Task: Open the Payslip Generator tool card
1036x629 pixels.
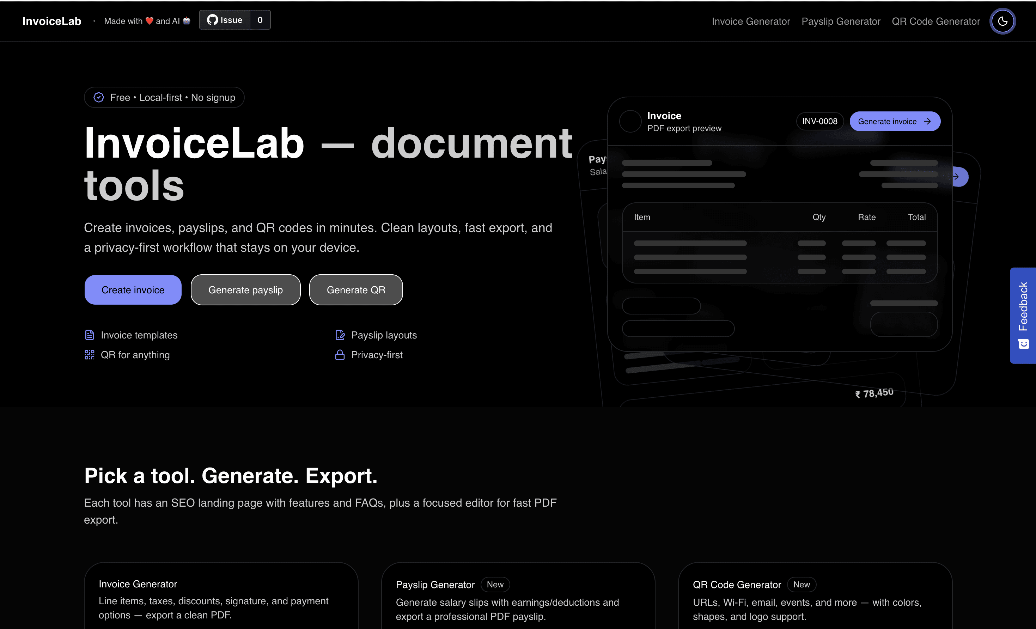Action: pyautogui.click(x=518, y=596)
